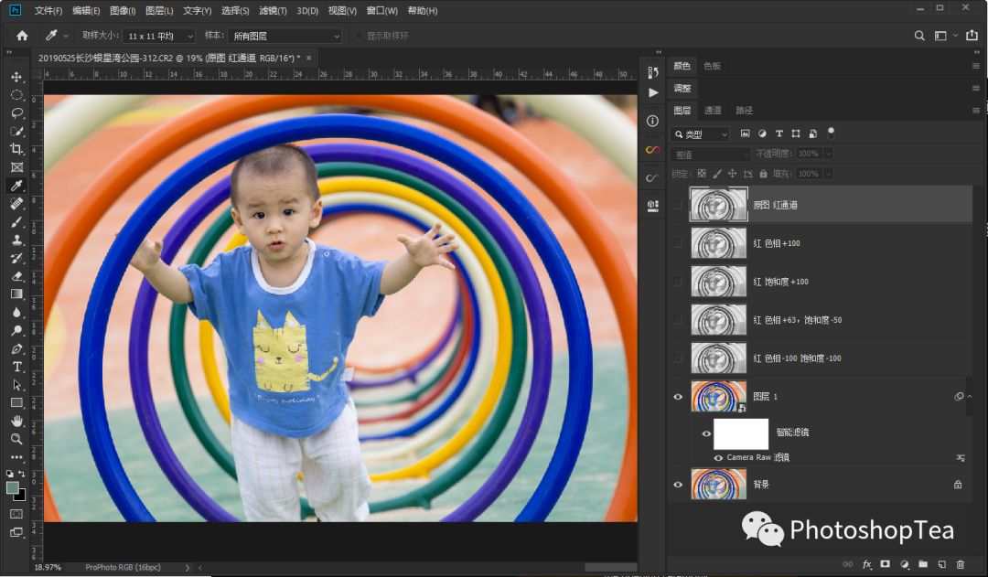
Task: Open the search magnifier at top right
Action: (919, 36)
